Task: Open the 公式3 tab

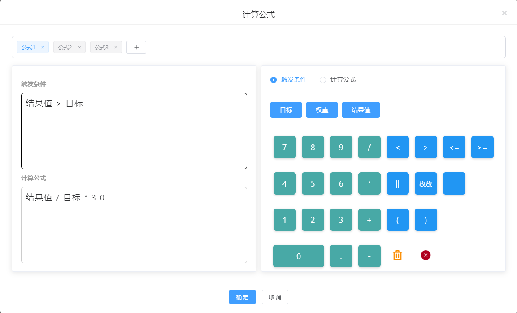Action: click(x=102, y=47)
